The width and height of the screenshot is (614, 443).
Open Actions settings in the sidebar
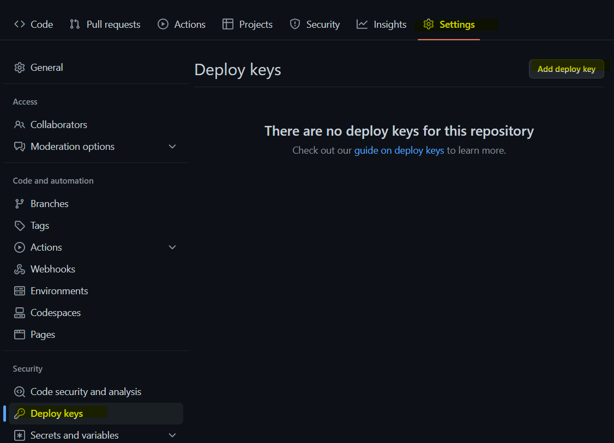pyautogui.click(x=96, y=247)
